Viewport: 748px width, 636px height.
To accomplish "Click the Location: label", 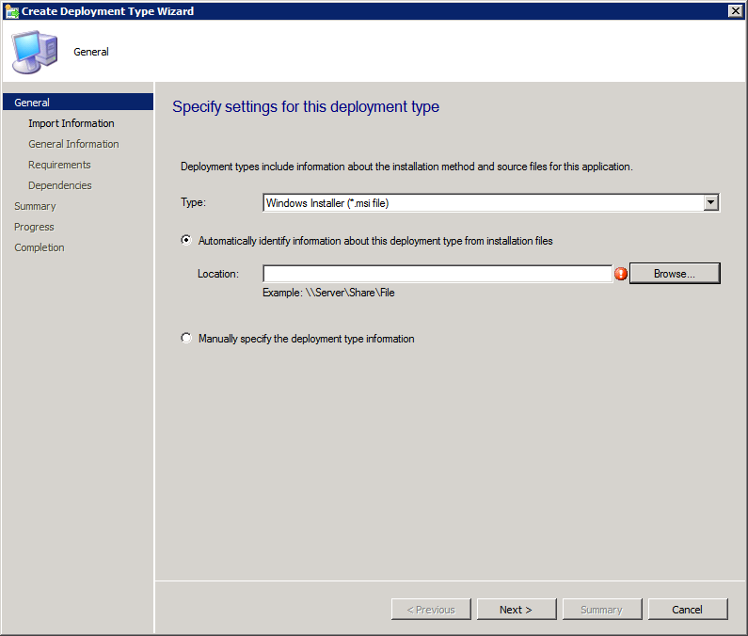I will coord(218,274).
